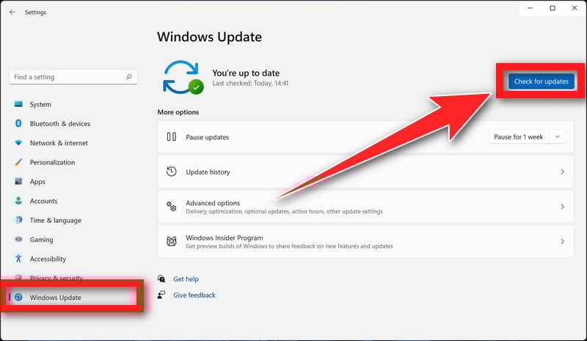Expand Windows Insider Program chevron
This screenshot has height=341, width=587.
(562, 241)
